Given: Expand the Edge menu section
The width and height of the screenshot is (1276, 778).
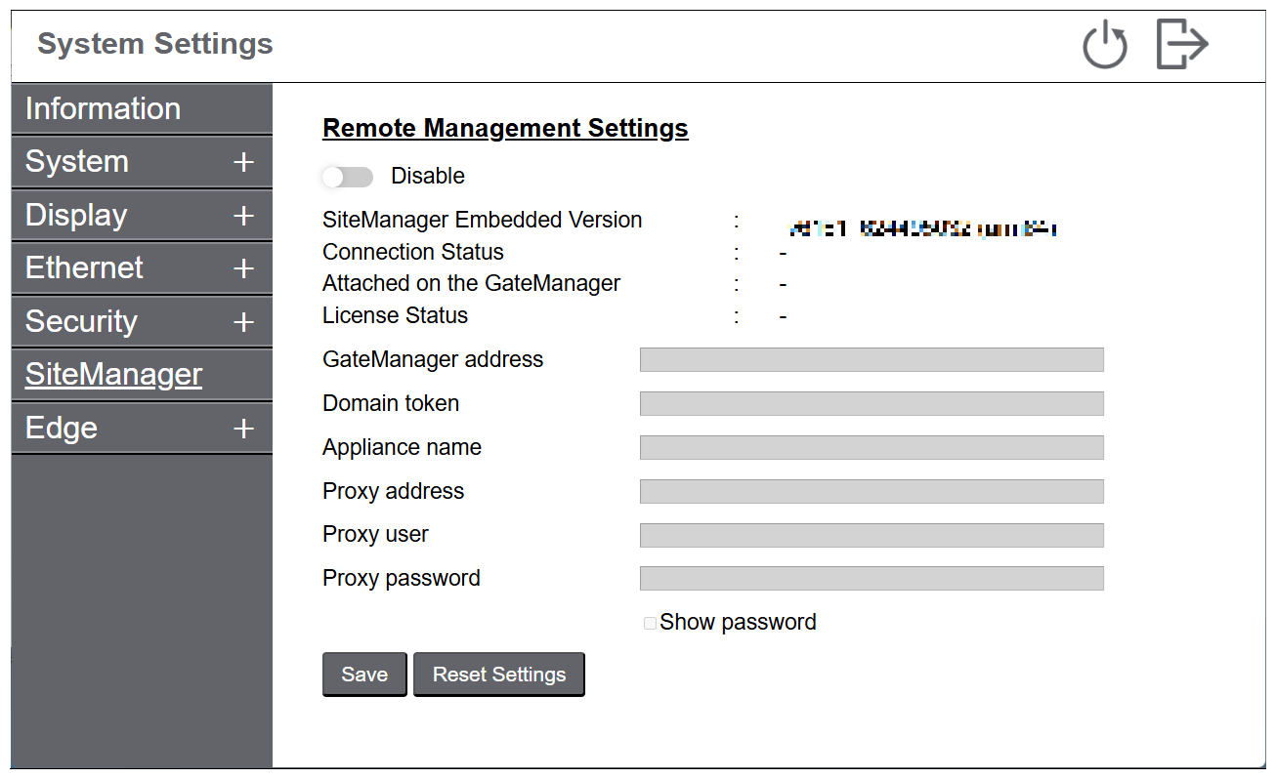Looking at the screenshot, I should click(x=243, y=429).
